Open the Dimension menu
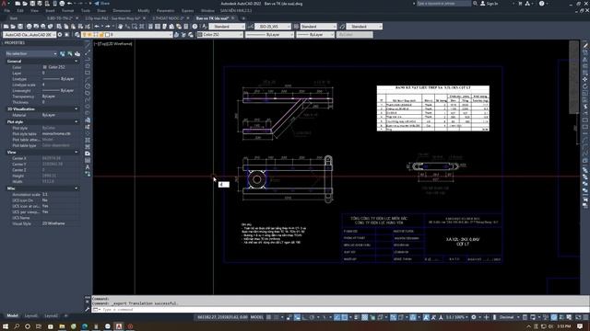The image size is (590, 331). coord(122,11)
